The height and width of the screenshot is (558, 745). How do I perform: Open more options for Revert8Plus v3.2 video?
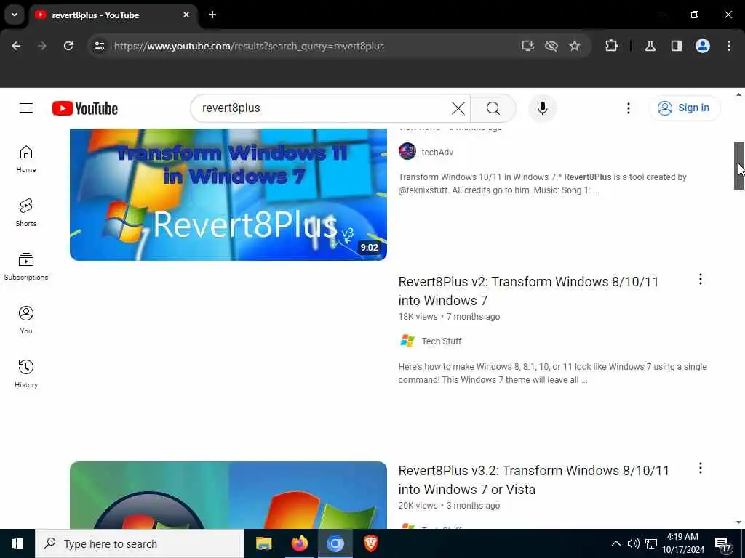[700, 469]
